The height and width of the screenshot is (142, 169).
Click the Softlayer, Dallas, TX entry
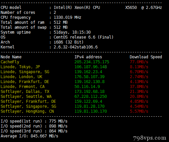25,92
